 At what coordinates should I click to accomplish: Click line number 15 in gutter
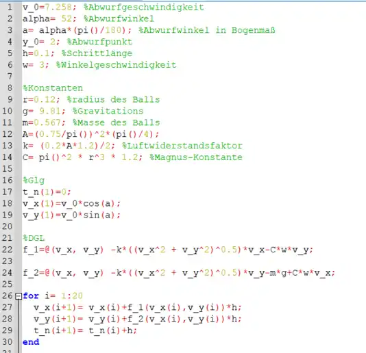pos(7,169)
